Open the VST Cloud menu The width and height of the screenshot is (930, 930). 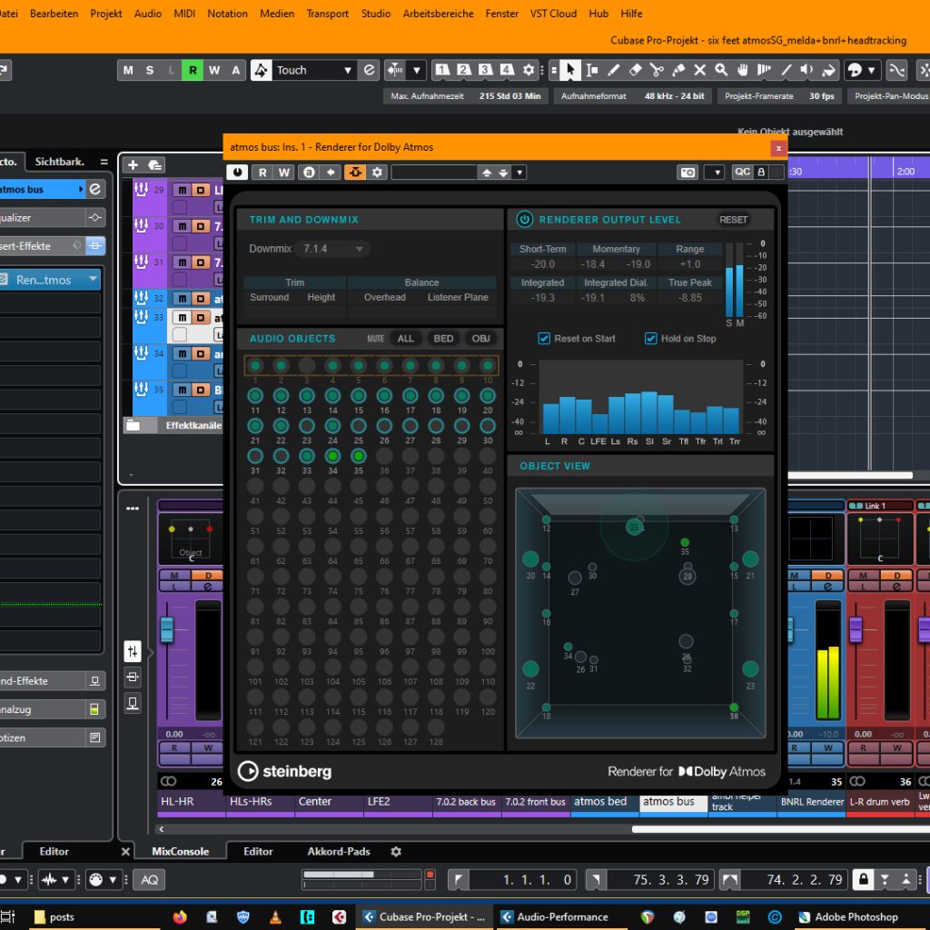(x=553, y=13)
